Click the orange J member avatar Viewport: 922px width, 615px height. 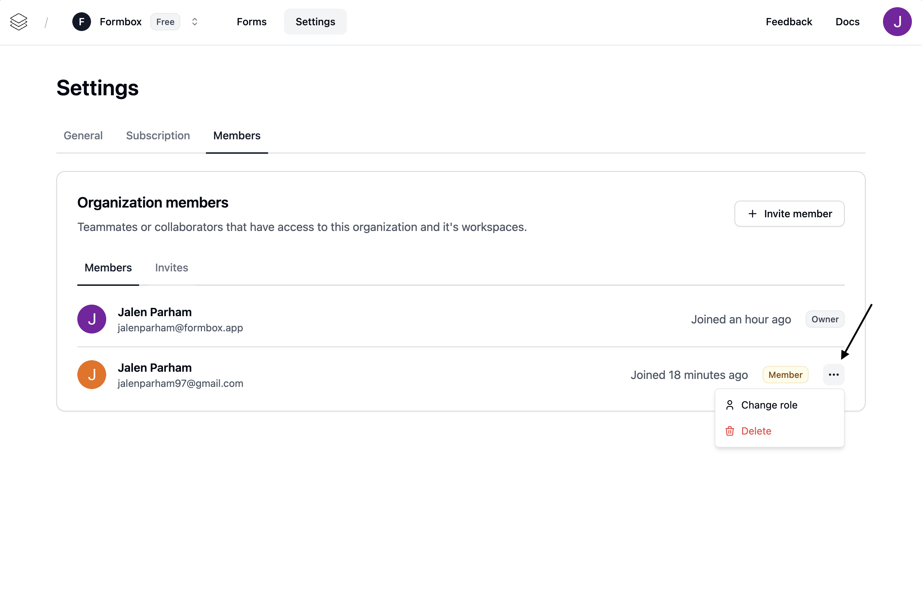[x=92, y=375]
